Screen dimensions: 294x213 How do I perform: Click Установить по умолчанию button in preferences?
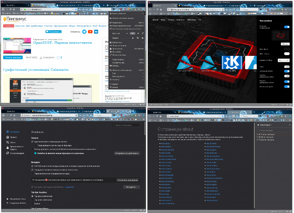[x=127, y=153]
